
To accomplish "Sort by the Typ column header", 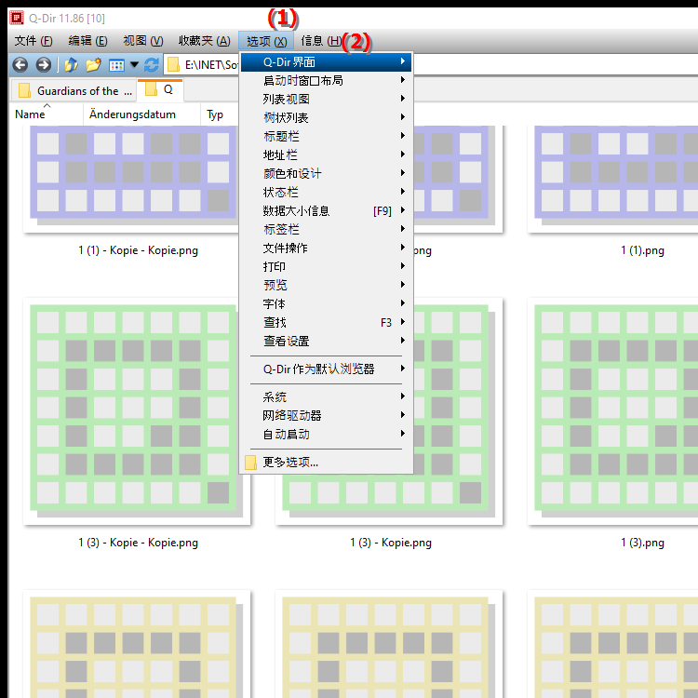I will coord(219,114).
